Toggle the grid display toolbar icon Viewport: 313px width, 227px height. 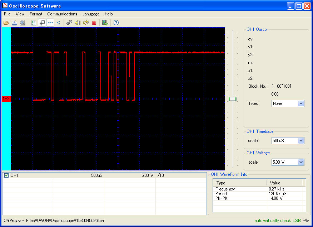pos(42,23)
